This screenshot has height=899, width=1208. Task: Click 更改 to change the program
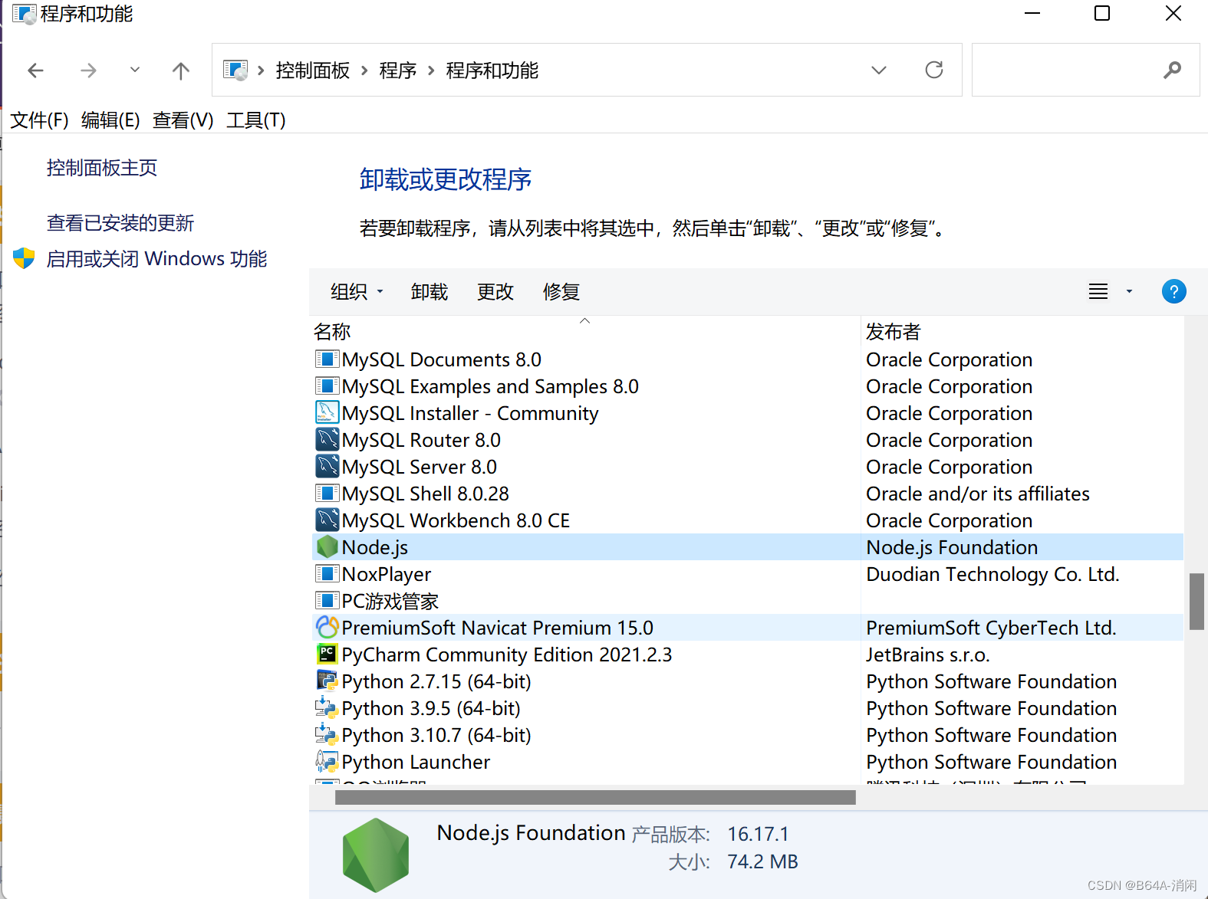point(495,291)
